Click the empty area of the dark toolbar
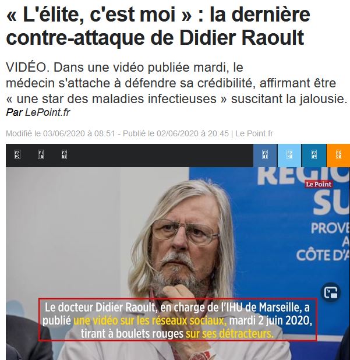The height and width of the screenshot is (360, 350). tap(158, 155)
